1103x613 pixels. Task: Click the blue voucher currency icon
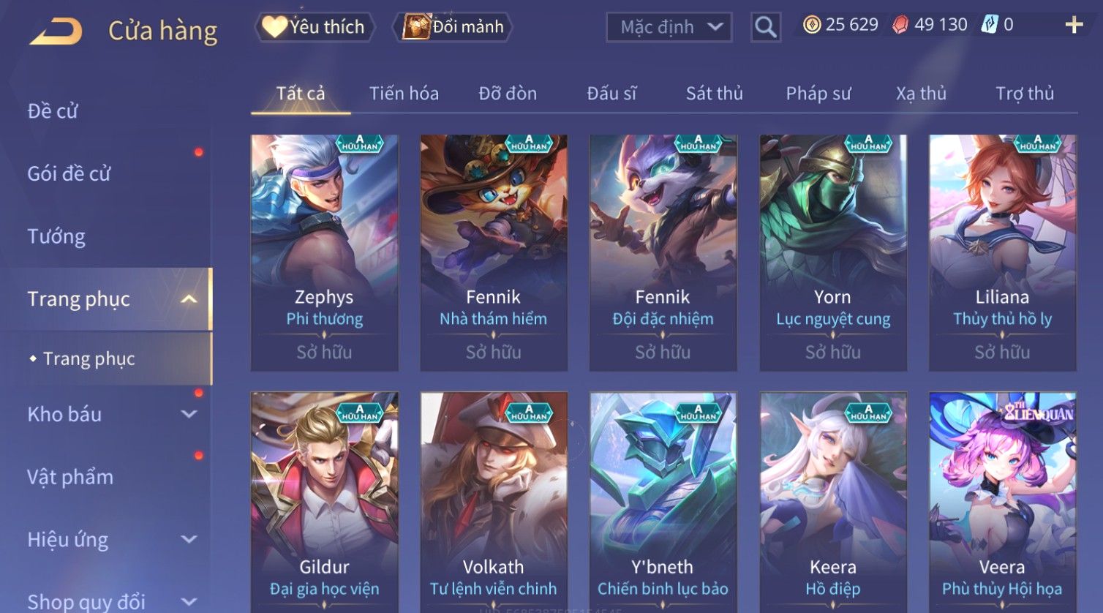pyautogui.click(x=989, y=25)
